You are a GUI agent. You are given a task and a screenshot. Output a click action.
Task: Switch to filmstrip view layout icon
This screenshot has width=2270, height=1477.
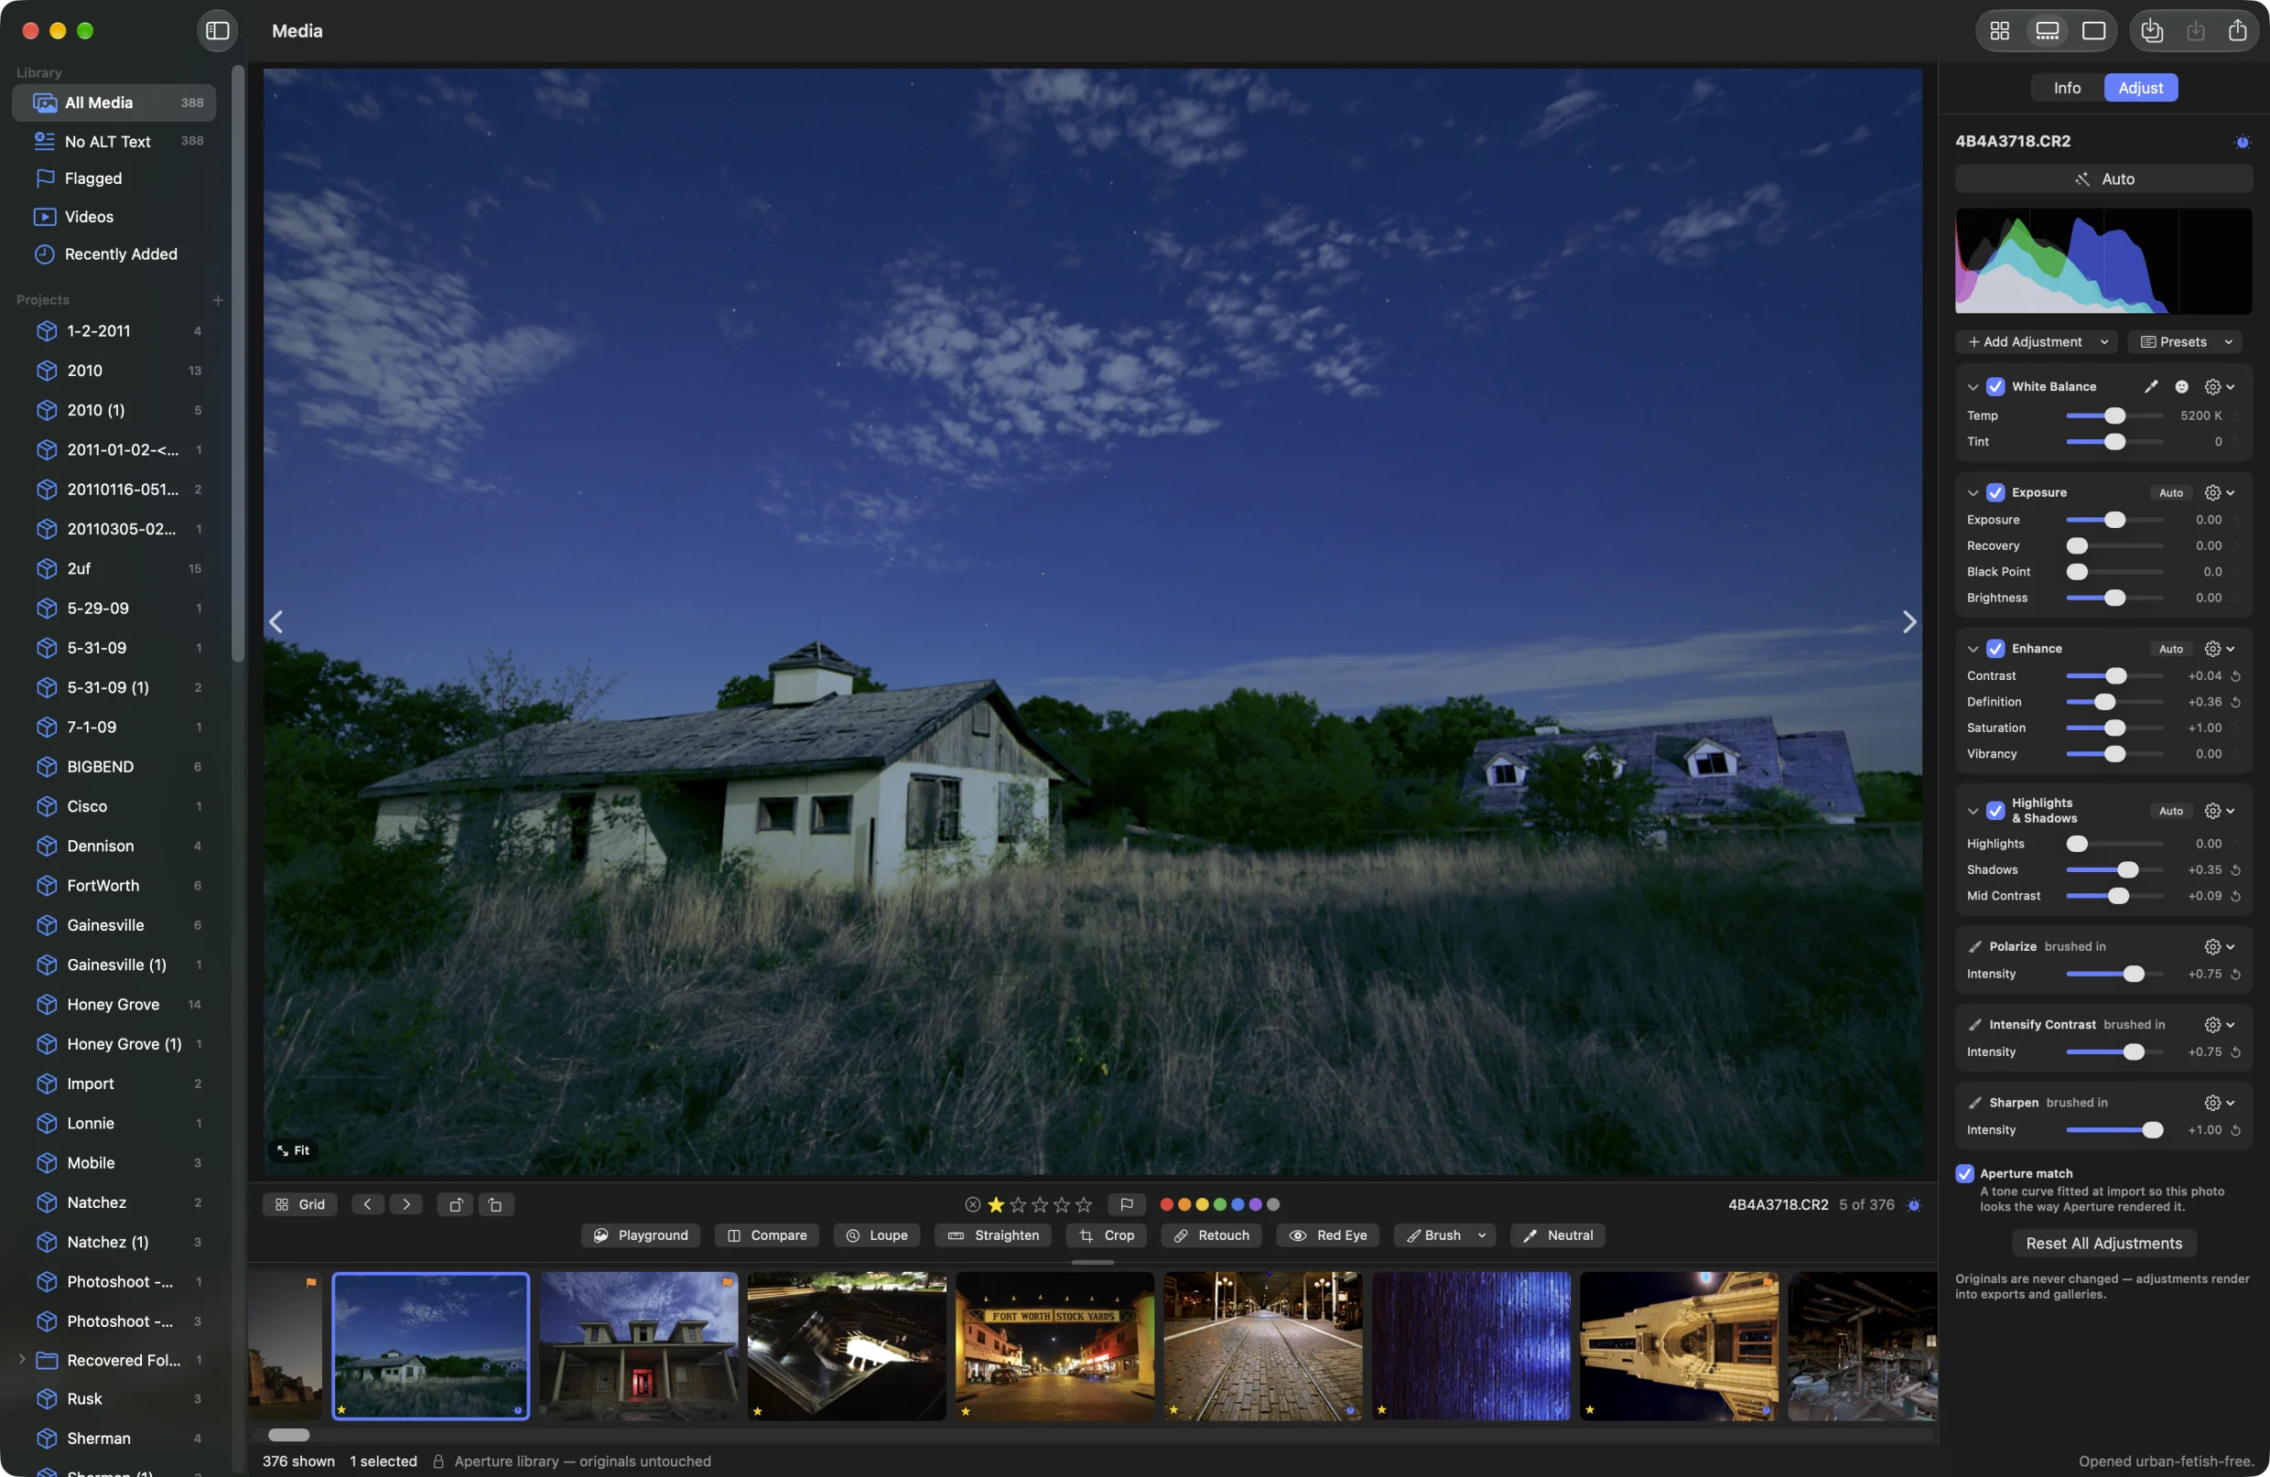tap(2047, 30)
